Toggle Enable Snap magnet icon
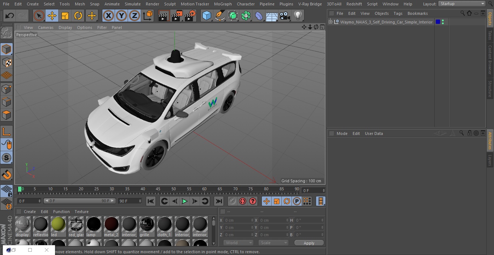This screenshot has height=255, width=494. [7, 175]
